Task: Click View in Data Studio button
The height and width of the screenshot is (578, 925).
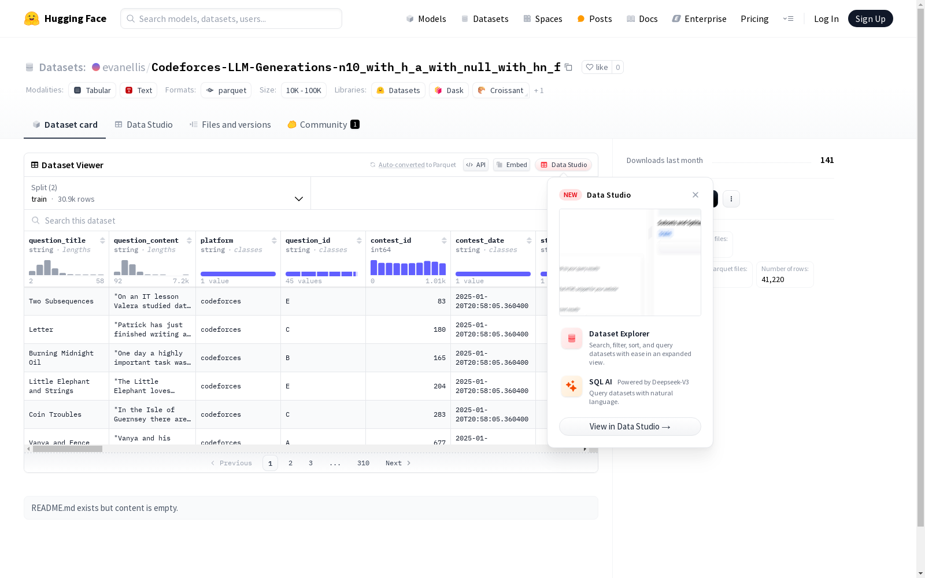Action: 630,427
